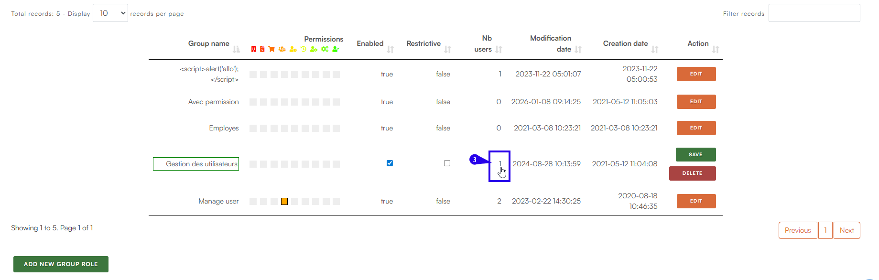Edit the Avec permission group
This screenshot has width=879, height=280.
[x=696, y=102]
